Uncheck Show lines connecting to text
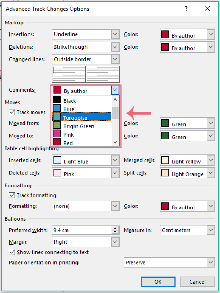Image resolution: width=220 pixels, height=293 pixels. click(12, 252)
